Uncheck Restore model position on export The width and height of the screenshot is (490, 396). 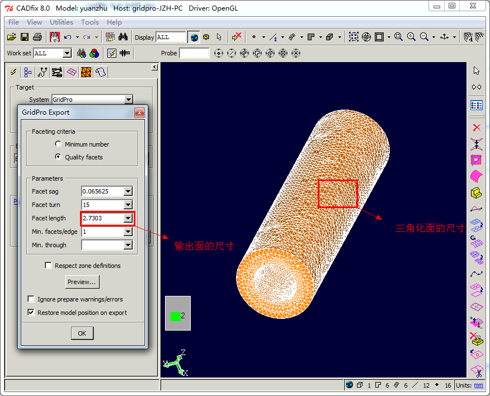pyautogui.click(x=31, y=313)
